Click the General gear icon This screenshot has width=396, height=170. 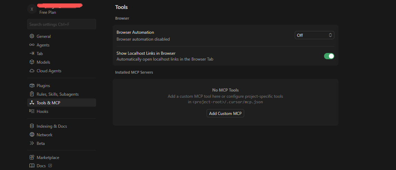click(32, 36)
